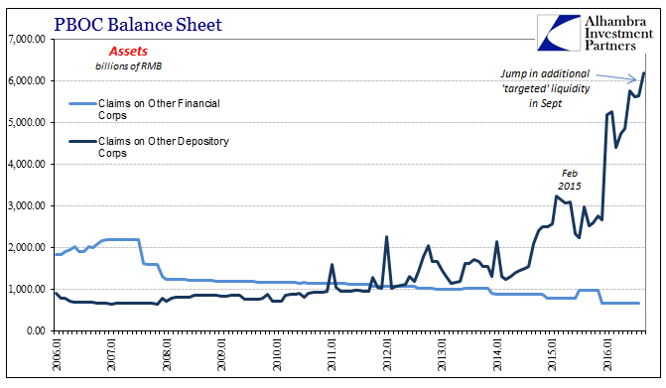Click the Claims on Other Financial Corps label
The height and width of the screenshot is (388, 666).
point(159,109)
